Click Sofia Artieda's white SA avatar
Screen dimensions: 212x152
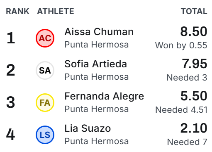point(45,70)
